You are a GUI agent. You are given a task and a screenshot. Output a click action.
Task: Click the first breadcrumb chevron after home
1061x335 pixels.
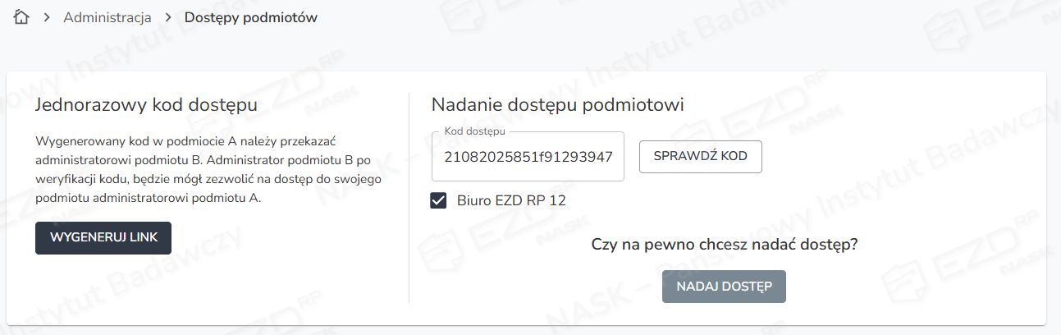tap(47, 17)
